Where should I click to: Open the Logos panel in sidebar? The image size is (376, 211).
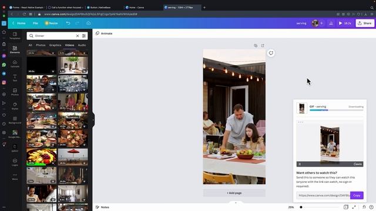15,162
